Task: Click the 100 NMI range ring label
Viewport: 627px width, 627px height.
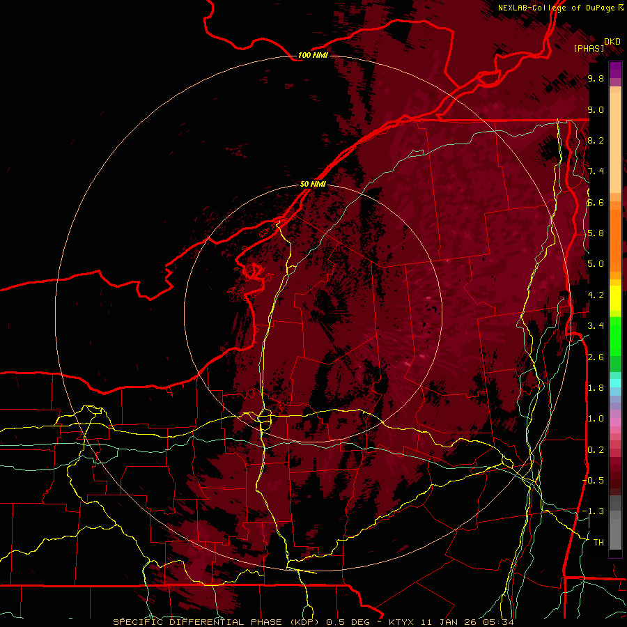Action: tap(313, 55)
